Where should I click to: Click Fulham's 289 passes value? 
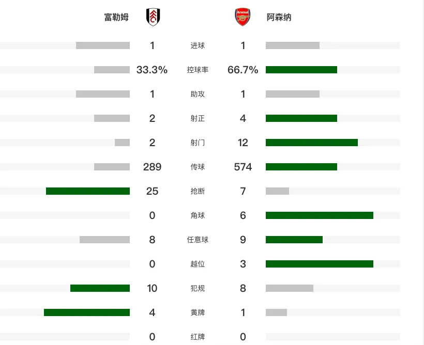coord(152,167)
